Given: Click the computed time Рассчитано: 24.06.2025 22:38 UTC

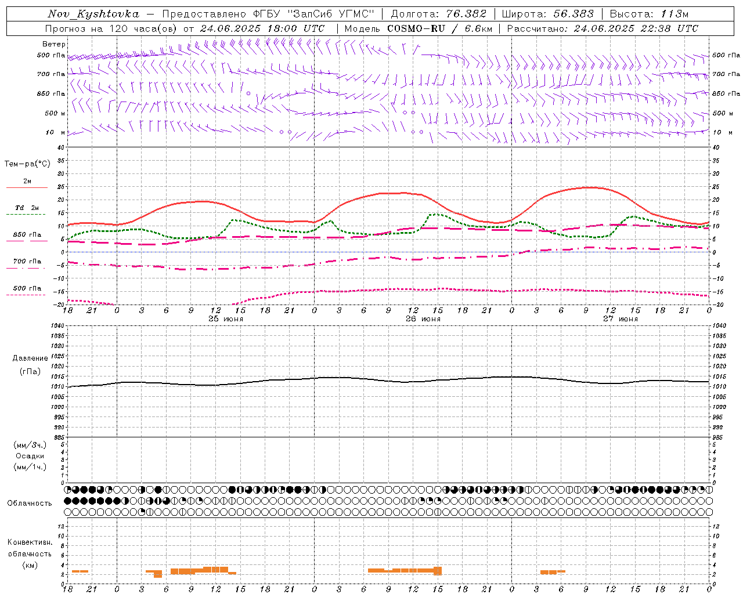Looking at the screenshot, I should (x=603, y=28).
